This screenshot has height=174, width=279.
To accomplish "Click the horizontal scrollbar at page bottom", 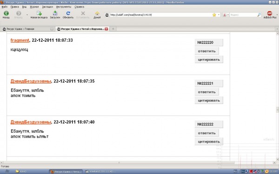I will point(119,162).
